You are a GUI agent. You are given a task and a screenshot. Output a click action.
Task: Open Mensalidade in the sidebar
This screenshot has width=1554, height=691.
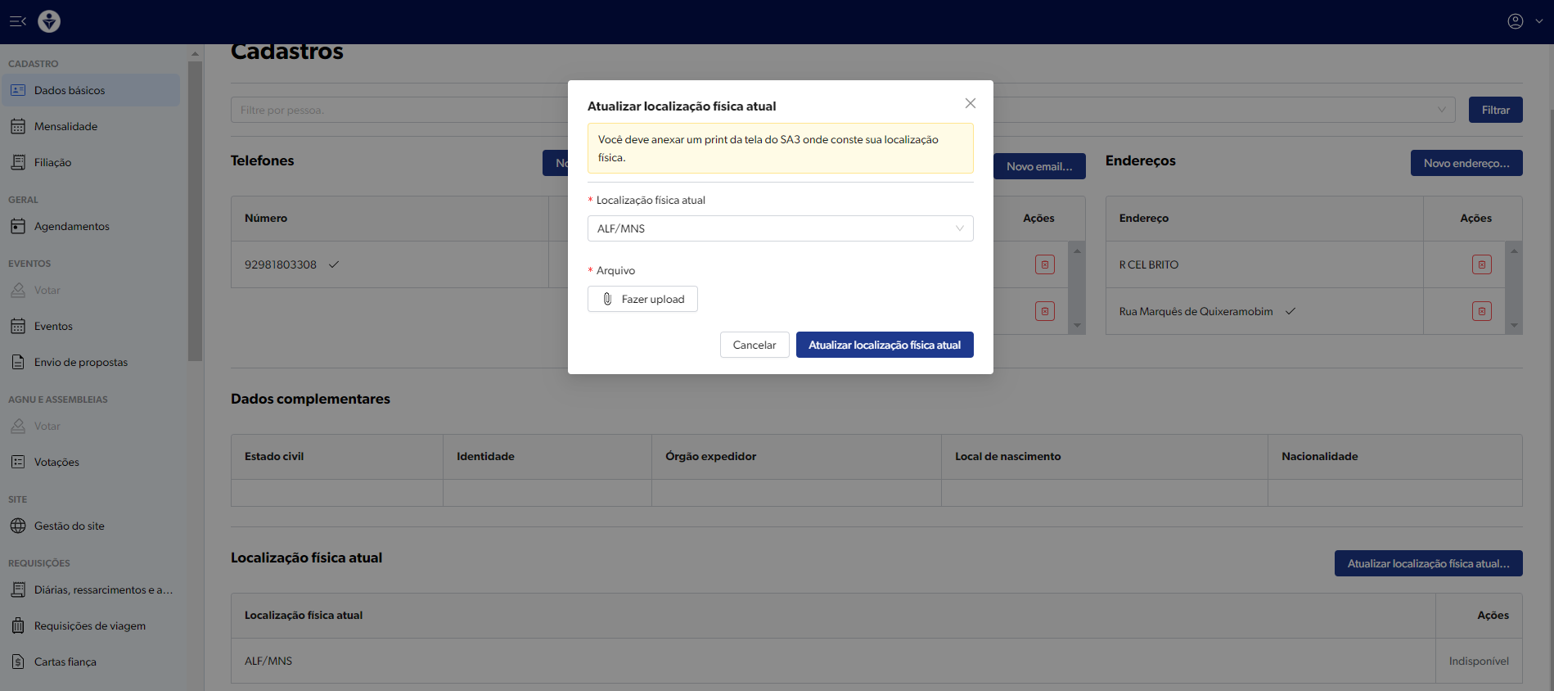click(65, 126)
